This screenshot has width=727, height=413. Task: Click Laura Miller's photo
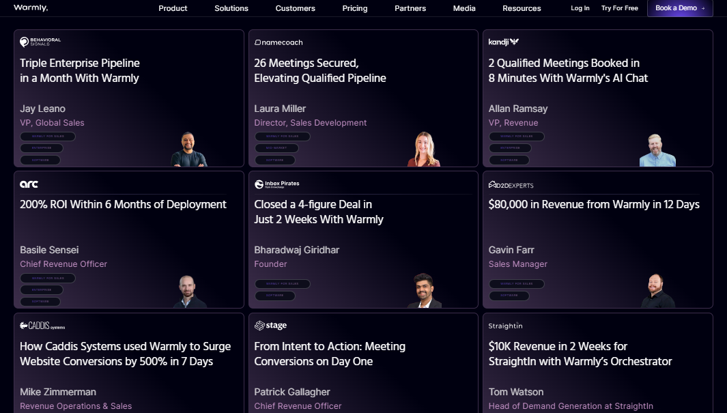[424, 149]
